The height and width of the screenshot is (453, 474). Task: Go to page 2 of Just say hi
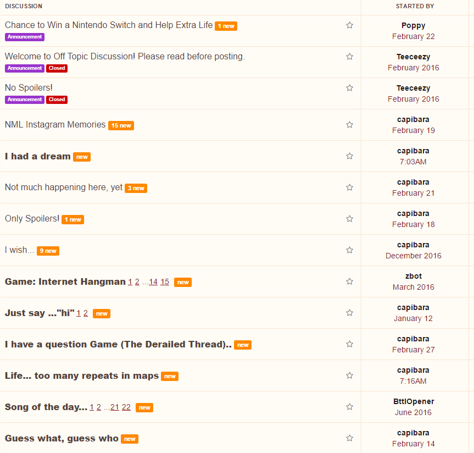(86, 313)
